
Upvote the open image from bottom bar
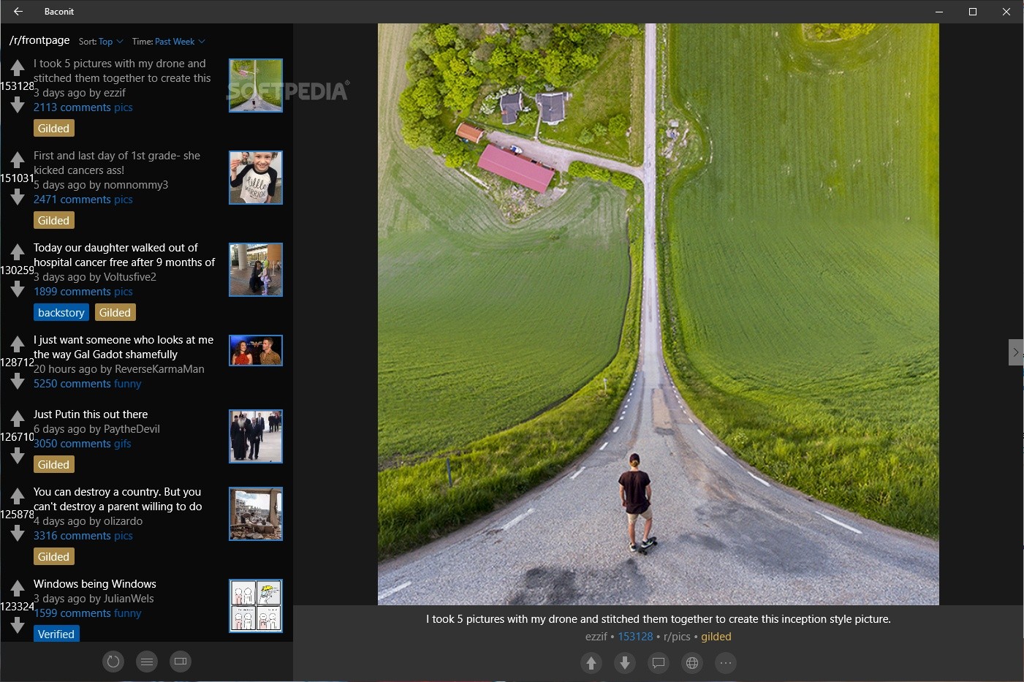[591, 663]
